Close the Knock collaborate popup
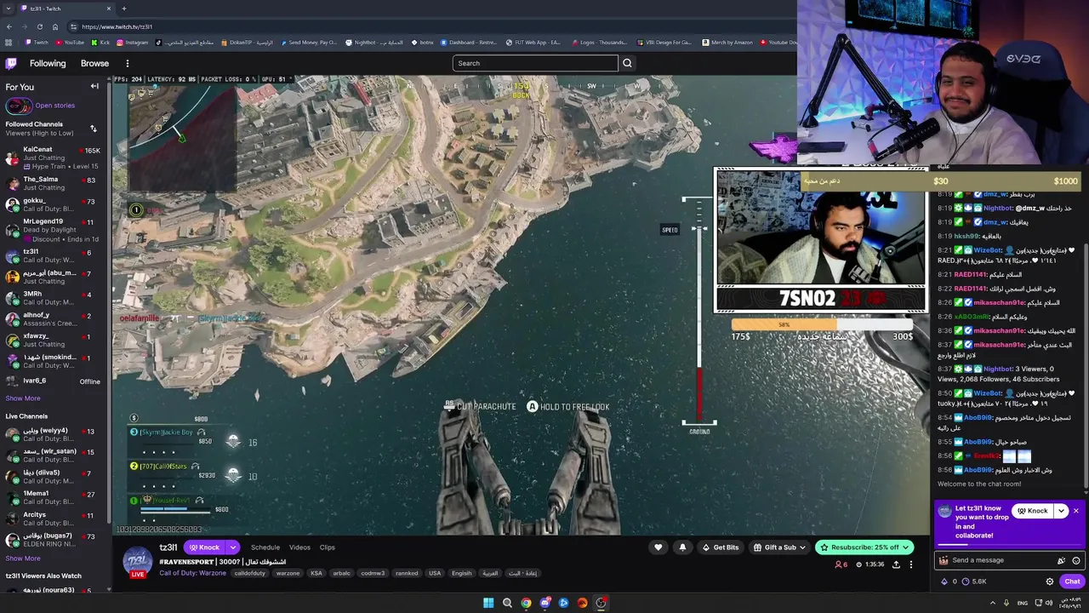Screen dimensions: 1089x613 coord(1075,511)
